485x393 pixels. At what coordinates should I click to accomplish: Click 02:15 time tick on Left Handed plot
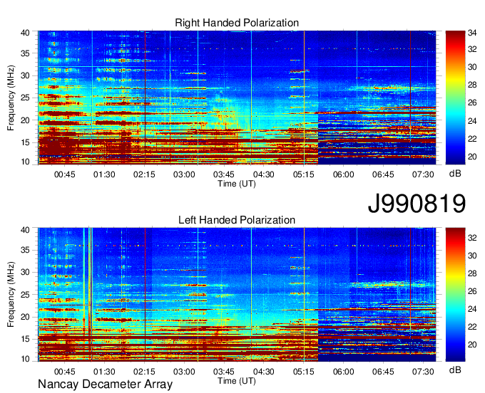pyautogui.click(x=144, y=372)
